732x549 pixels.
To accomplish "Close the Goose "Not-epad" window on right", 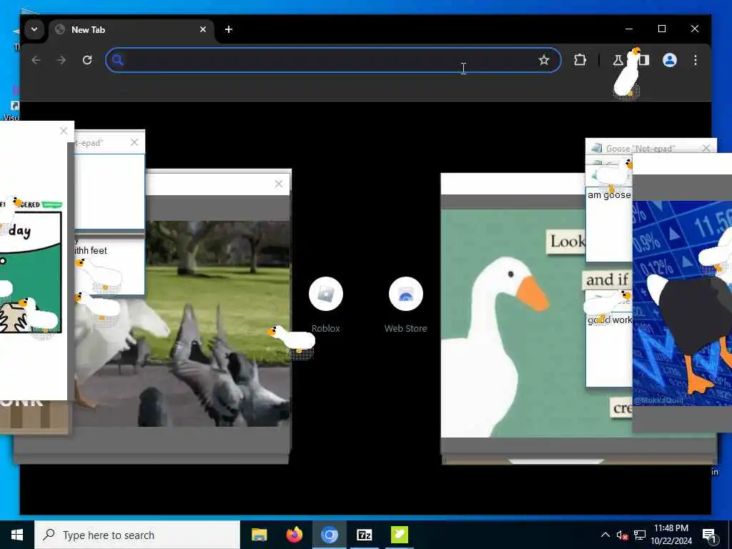I will [x=706, y=148].
